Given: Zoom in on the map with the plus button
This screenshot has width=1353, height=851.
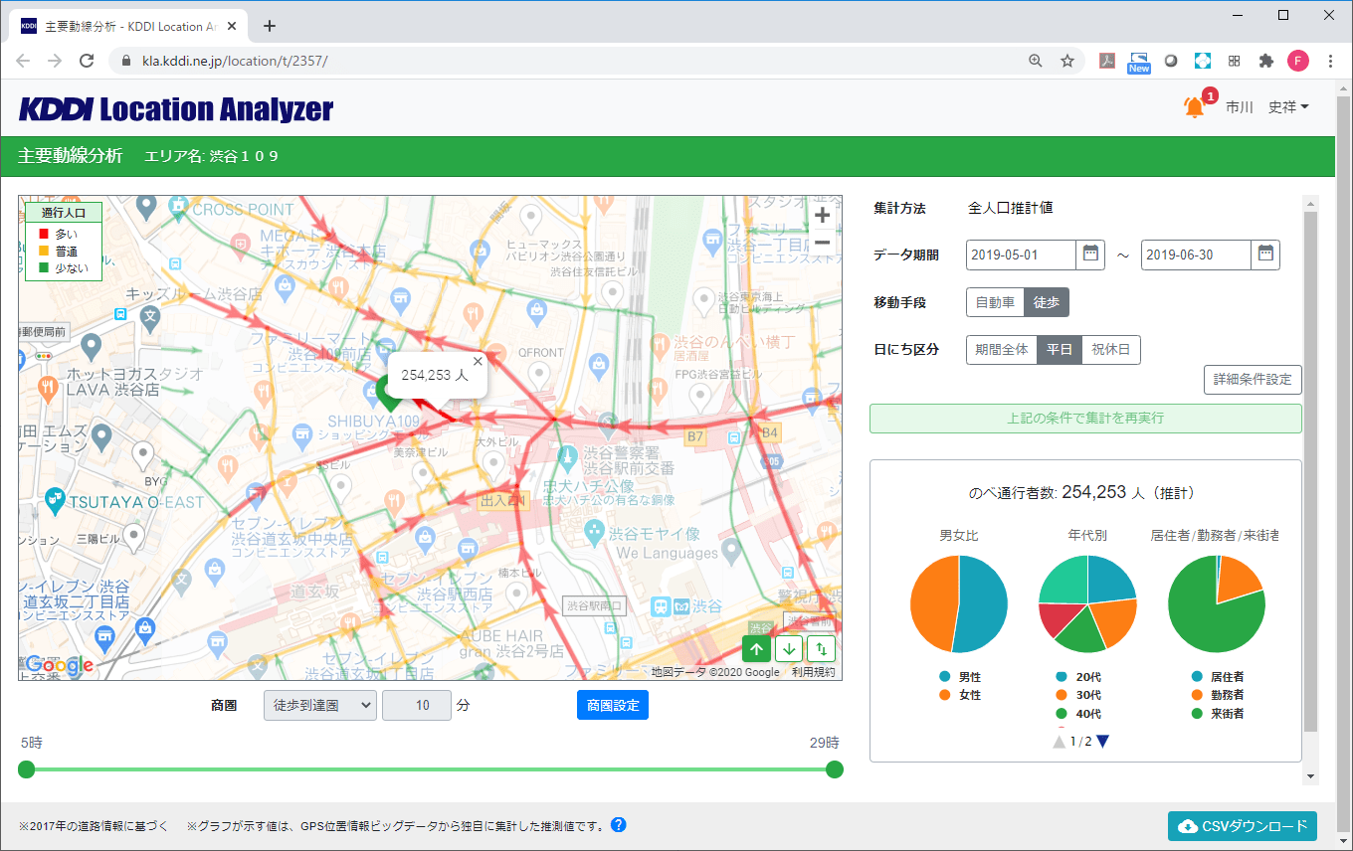Looking at the screenshot, I should (822, 216).
